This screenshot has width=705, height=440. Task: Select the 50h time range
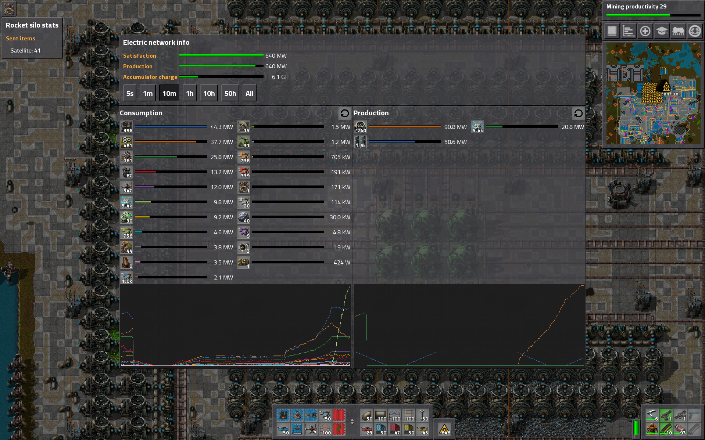pos(230,93)
